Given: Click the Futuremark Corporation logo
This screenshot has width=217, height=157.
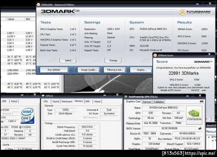Looking at the screenshot, I should click(195, 12).
